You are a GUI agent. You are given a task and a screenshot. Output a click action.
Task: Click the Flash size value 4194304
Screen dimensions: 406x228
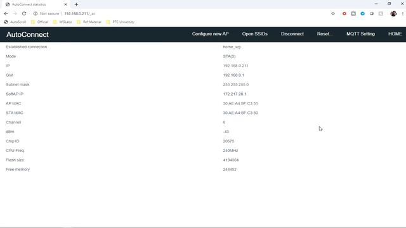tap(231, 160)
